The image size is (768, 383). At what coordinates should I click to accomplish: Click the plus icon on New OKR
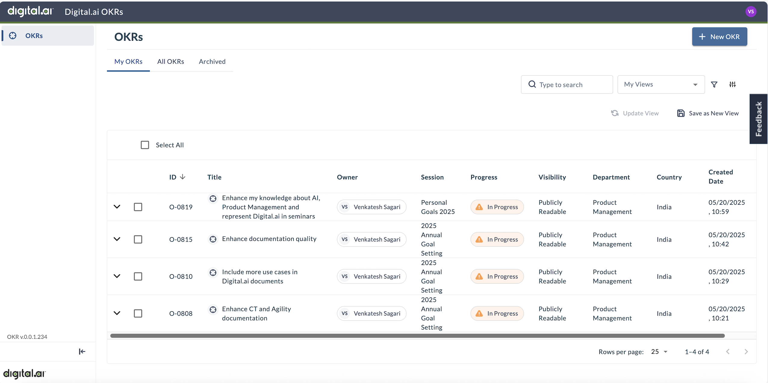(702, 37)
